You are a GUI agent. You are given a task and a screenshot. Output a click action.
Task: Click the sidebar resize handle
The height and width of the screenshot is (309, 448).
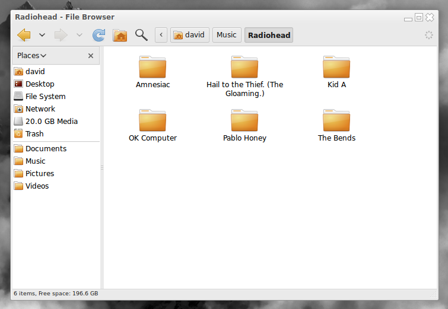[102, 168]
